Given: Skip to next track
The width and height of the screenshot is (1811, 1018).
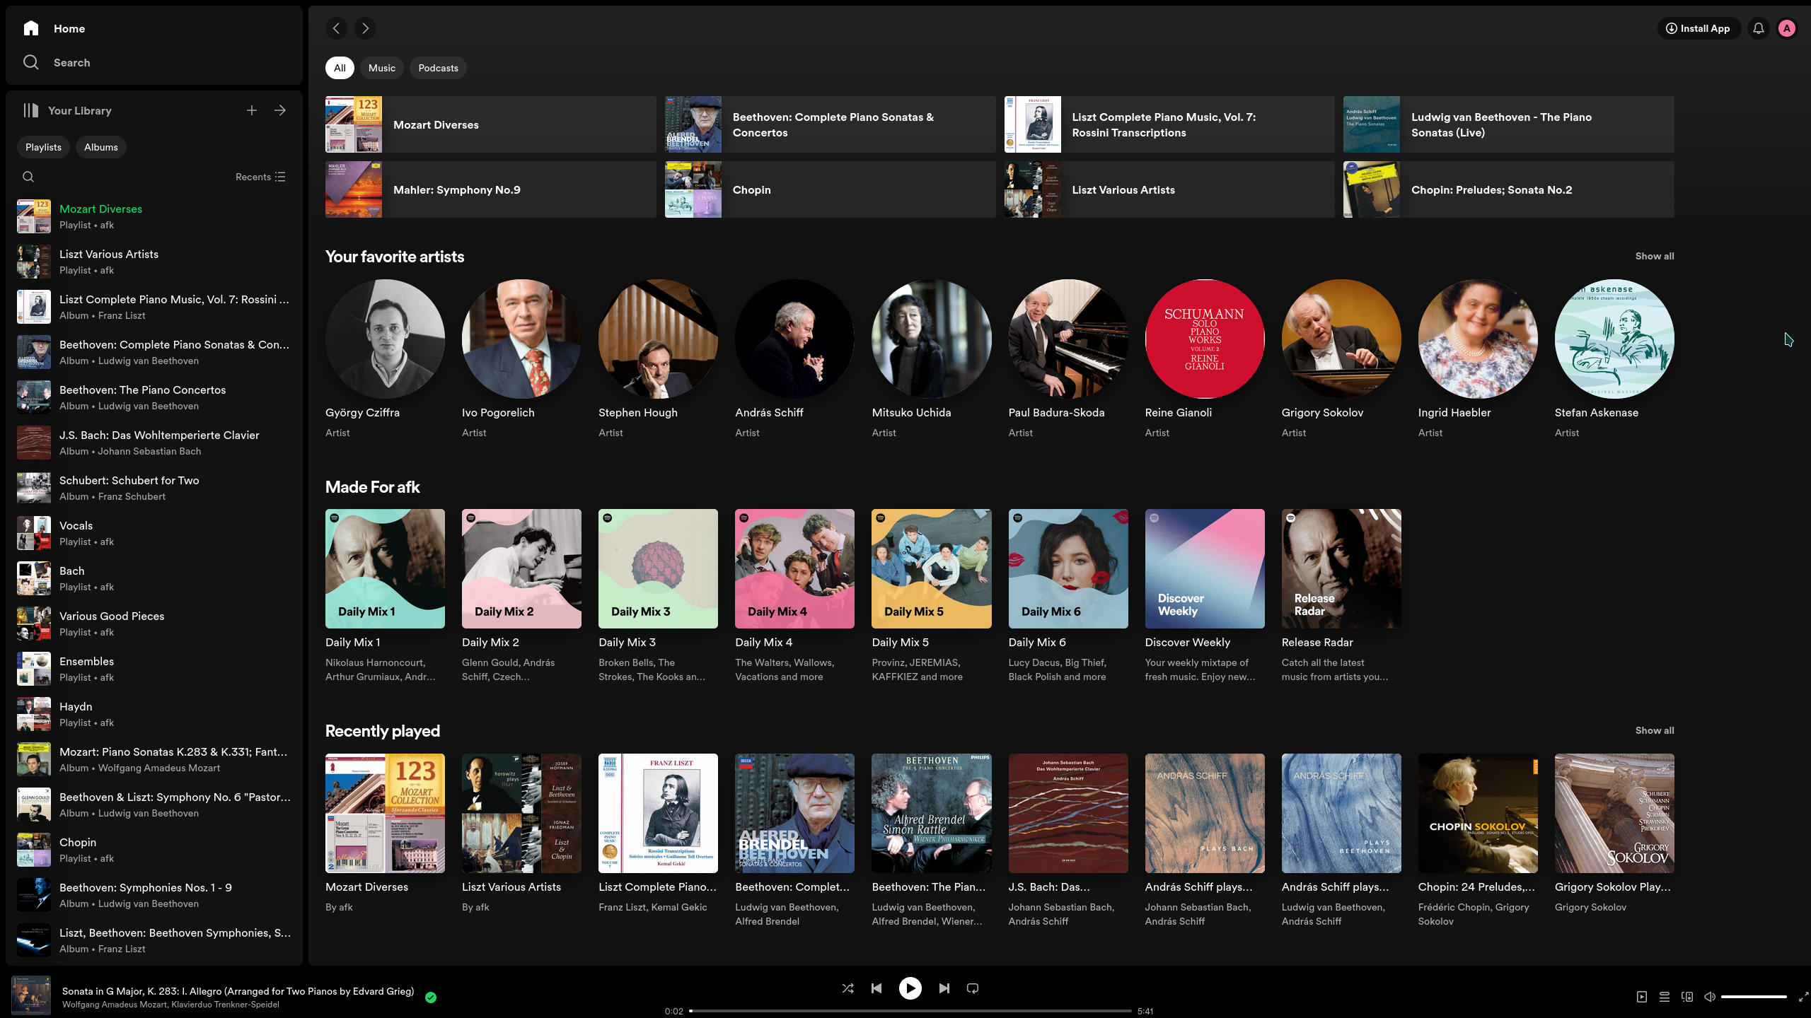Looking at the screenshot, I should [x=944, y=988].
